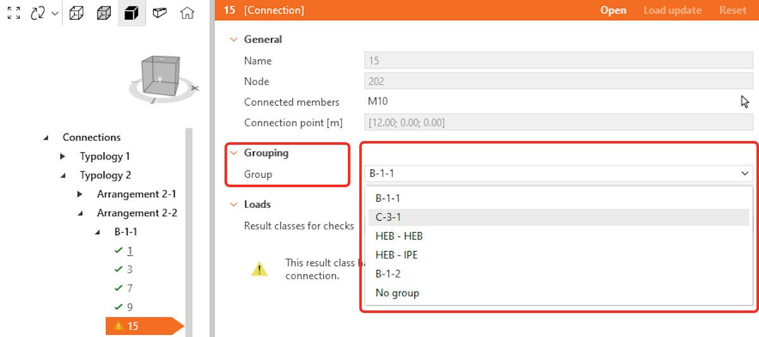The image size is (759, 337).
Task: Choose C-3-1 from the group list
Action: point(388,217)
